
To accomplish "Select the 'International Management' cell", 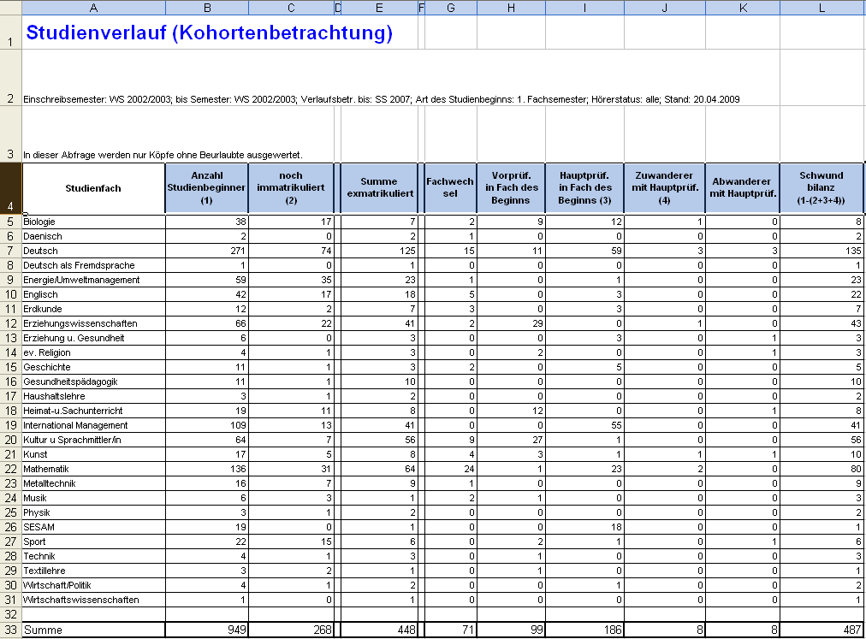I will pyautogui.click(x=92, y=425).
